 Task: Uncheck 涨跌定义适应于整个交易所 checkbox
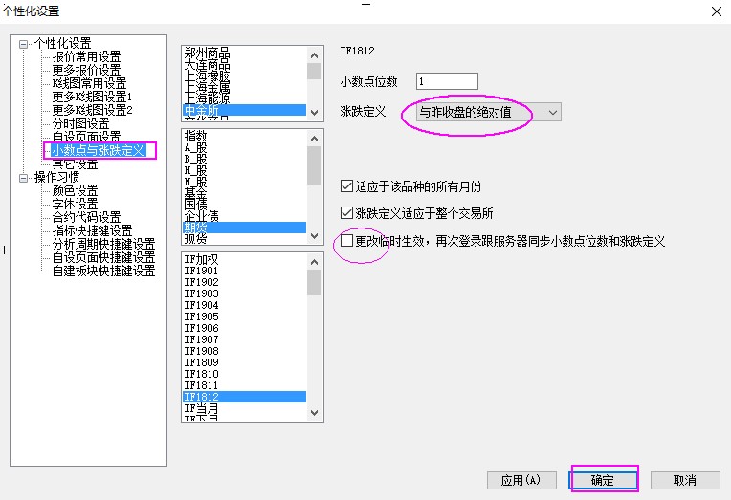click(347, 213)
